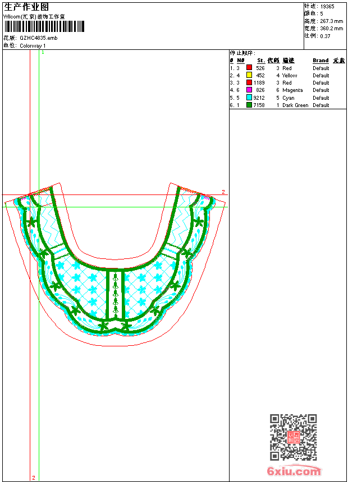Viewport: 348px width, 482px height.
Task: Click stitch count 1189 in row 3
Action: pos(259,83)
